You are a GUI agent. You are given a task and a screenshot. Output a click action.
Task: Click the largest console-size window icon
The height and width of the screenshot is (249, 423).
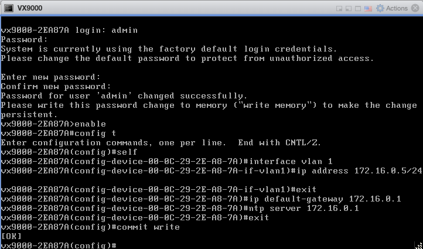358,8
